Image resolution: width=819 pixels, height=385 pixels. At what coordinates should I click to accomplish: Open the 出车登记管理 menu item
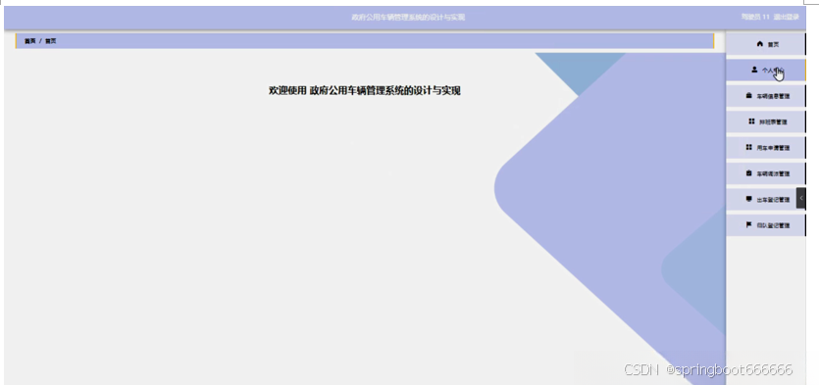[x=766, y=199]
